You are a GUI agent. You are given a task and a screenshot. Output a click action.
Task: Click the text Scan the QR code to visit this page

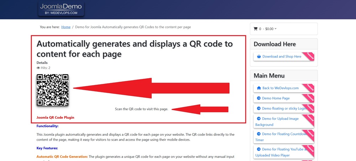[x=141, y=109]
